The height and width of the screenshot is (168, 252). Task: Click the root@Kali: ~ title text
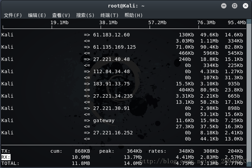pyautogui.click(x=126, y=6)
